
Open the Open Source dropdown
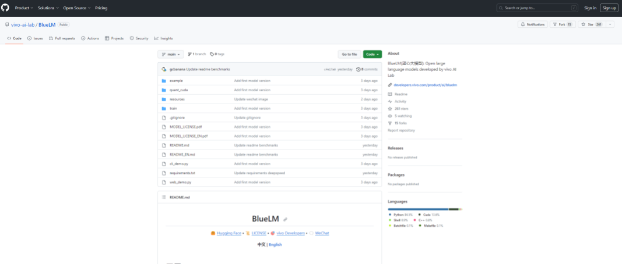(77, 8)
